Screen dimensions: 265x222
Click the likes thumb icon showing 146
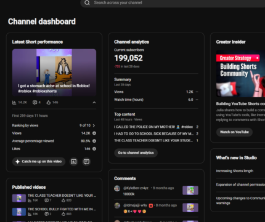49,102
